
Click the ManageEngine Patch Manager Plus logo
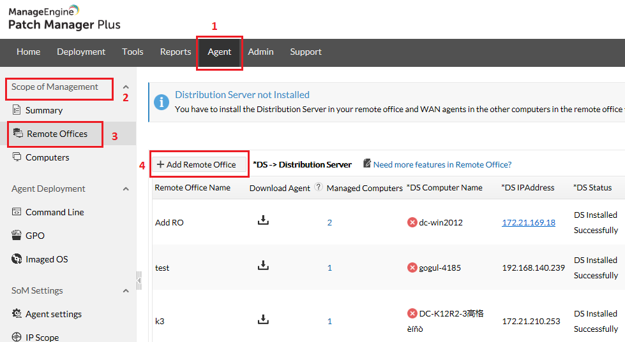(64, 18)
